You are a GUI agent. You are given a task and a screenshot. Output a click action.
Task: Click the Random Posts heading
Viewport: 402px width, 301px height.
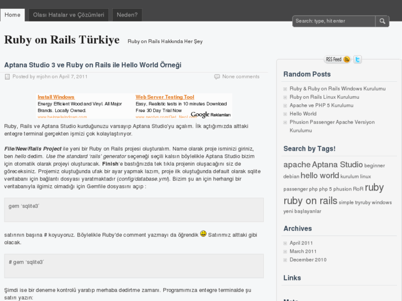(307, 75)
